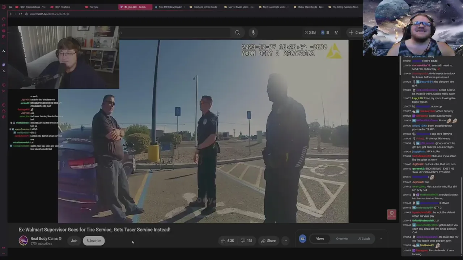This screenshot has width=463, height=260.
Task: Click the browser back arrow
Action: [11, 14]
